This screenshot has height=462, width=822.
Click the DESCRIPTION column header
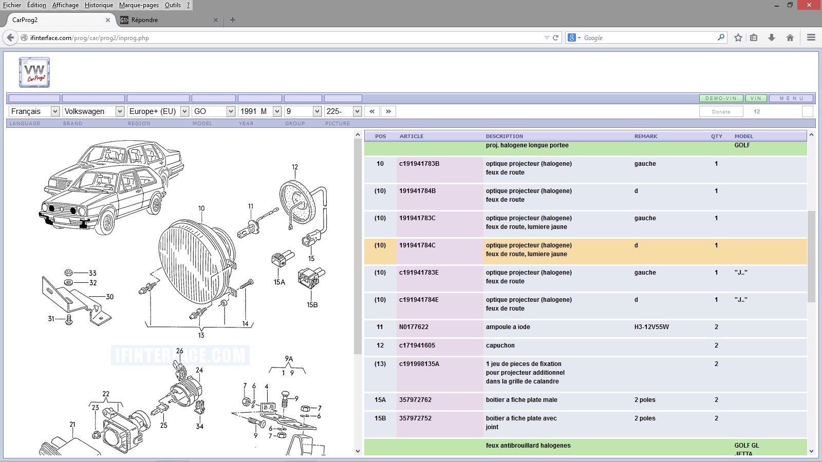click(x=505, y=137)
